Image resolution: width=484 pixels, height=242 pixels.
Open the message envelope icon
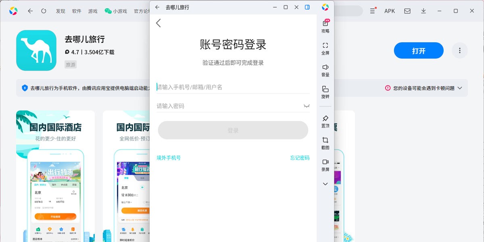coord(407,11)
